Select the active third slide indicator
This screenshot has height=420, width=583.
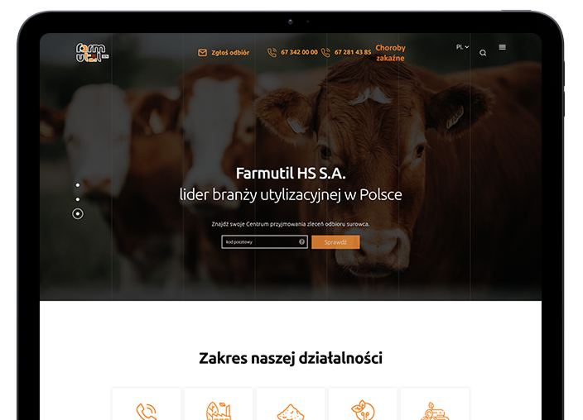tap(78, 214)
